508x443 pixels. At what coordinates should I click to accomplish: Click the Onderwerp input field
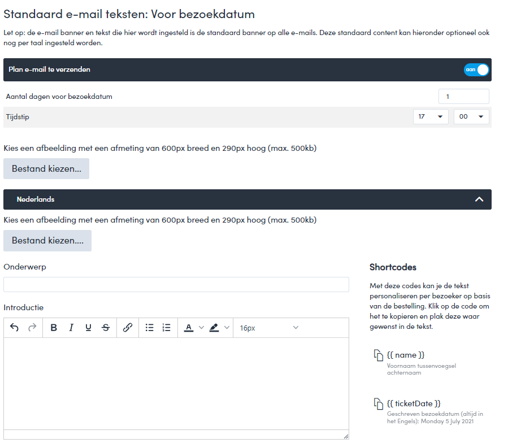click(176, 285)
